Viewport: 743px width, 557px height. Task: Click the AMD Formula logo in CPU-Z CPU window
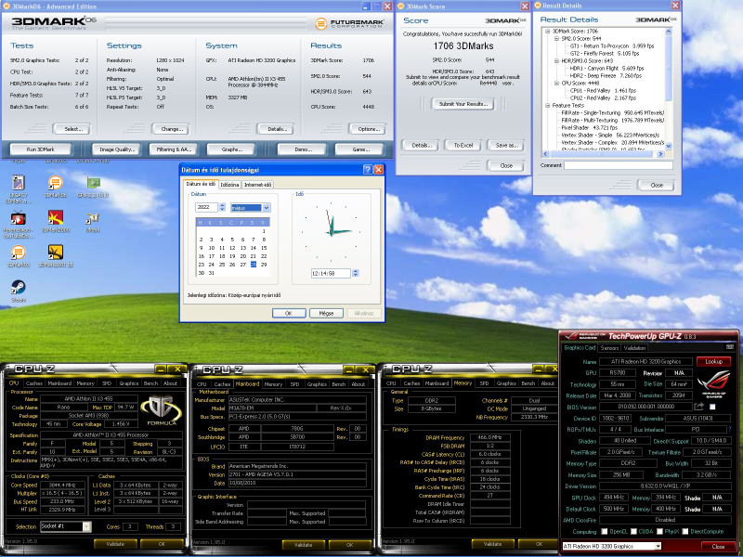tap(161, 409)
